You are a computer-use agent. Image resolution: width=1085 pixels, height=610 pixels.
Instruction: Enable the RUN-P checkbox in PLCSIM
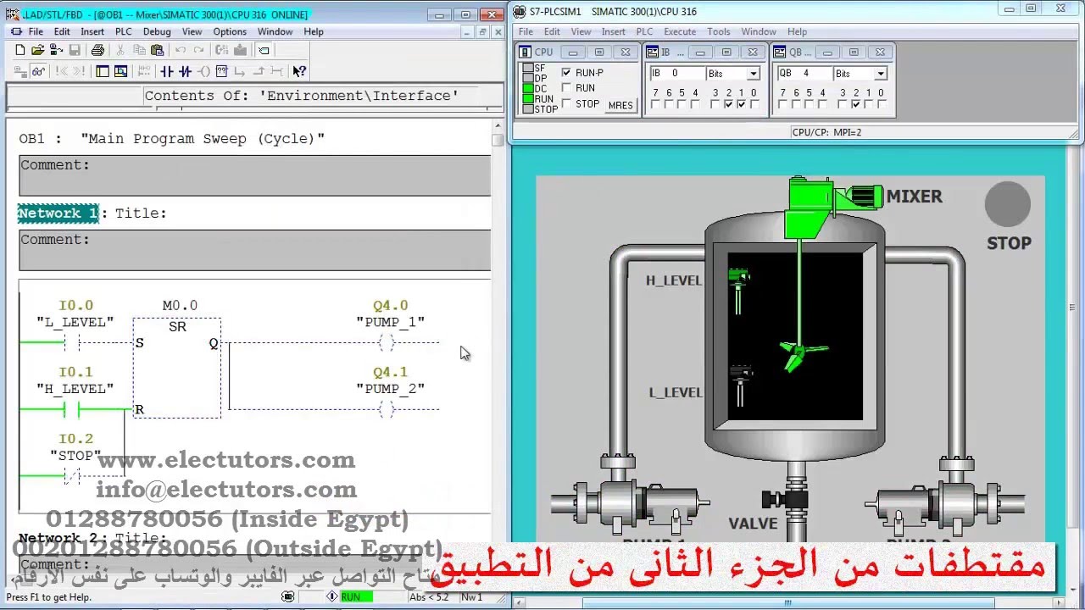coord(566,72)
